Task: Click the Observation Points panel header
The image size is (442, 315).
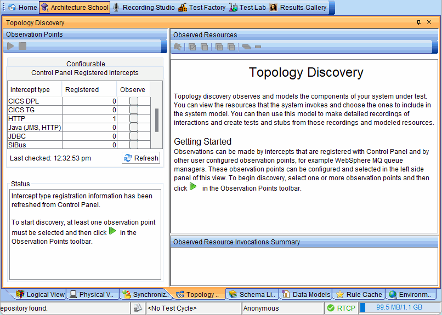Action: pyautogui.click(x=86, y=34)
